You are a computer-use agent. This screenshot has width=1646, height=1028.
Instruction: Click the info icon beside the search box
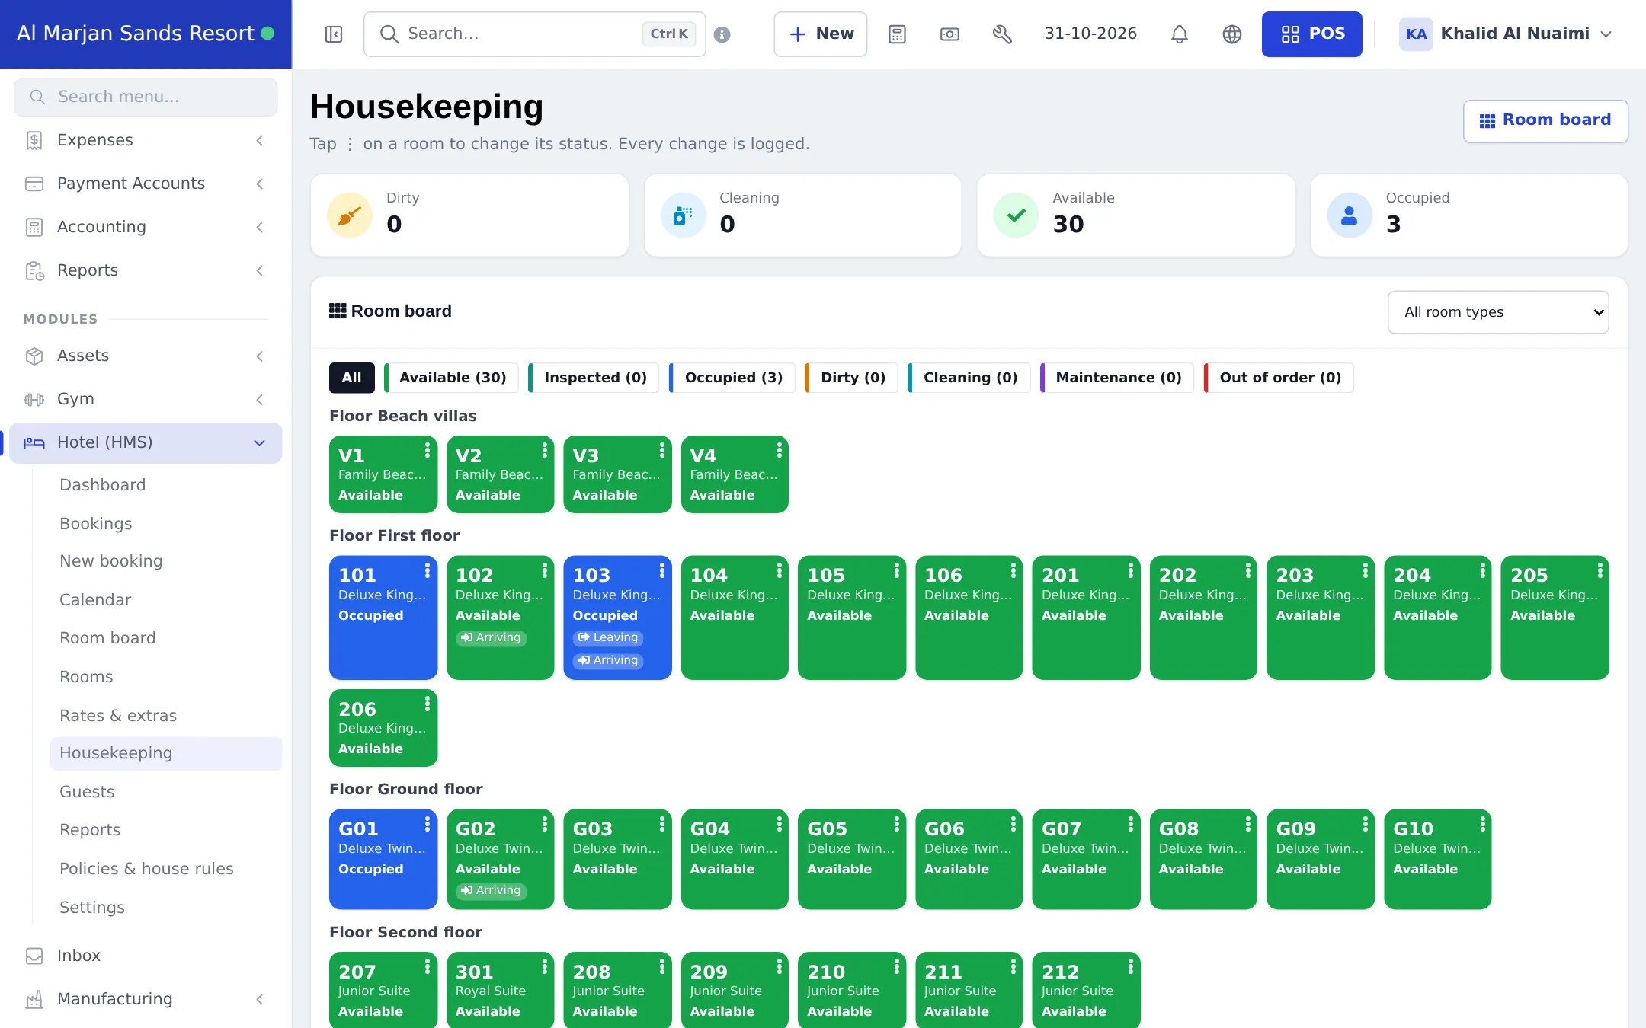click(722, 34)
